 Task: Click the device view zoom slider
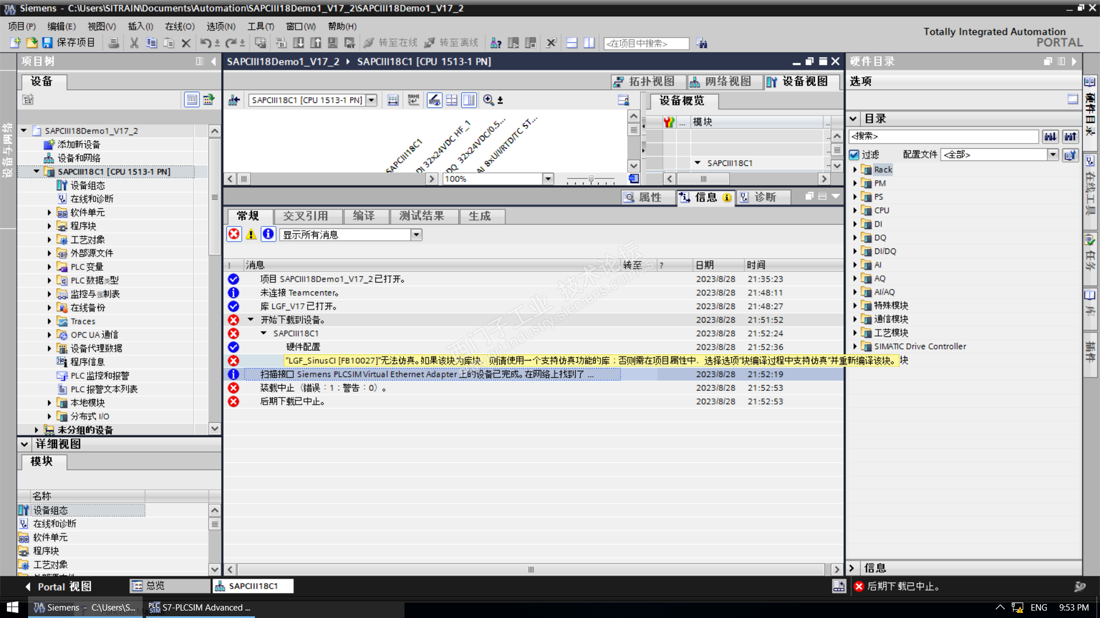[591, 179]
